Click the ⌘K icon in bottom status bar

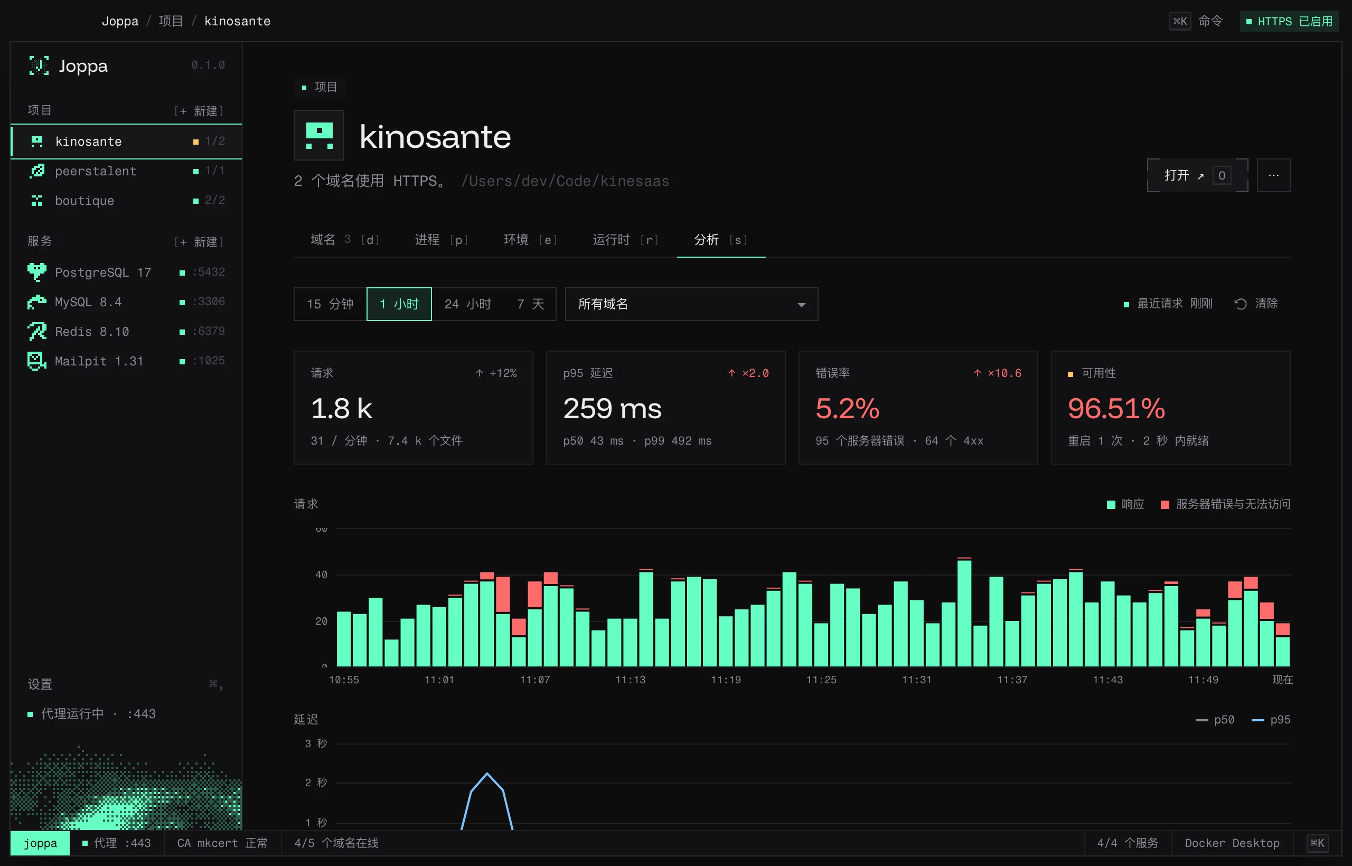(1317, 843)
